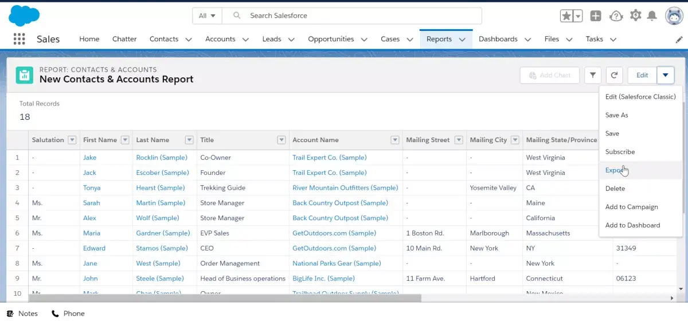Open the Favorites star icon
The width and height of the screenshot is (688, 321).
coord(566,16)
